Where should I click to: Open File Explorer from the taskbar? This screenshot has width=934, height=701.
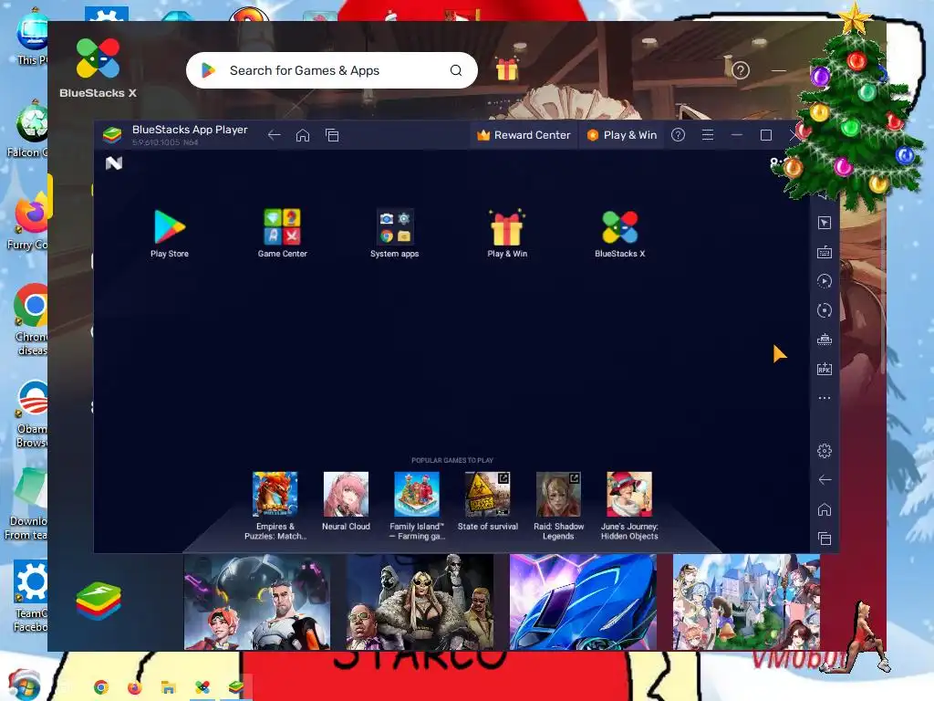(x=169, y=687)
